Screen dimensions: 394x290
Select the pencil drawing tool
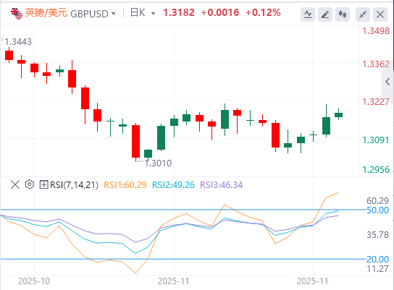point(325,14)
